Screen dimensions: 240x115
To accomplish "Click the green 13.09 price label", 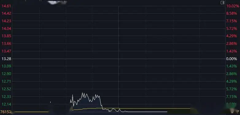I will coord(6,66).
